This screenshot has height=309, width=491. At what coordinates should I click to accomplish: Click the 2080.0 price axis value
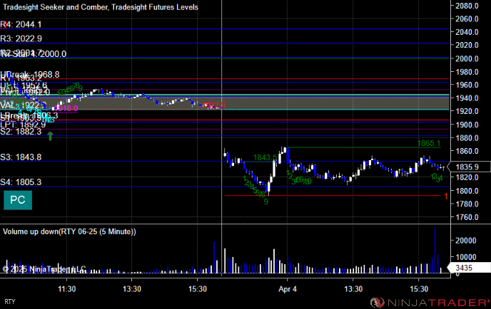[x=467, y=6]
